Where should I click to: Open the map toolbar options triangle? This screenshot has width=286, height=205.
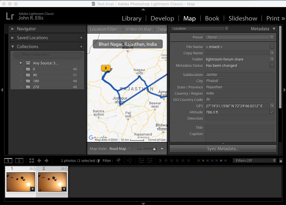click(x=162, y=149)
